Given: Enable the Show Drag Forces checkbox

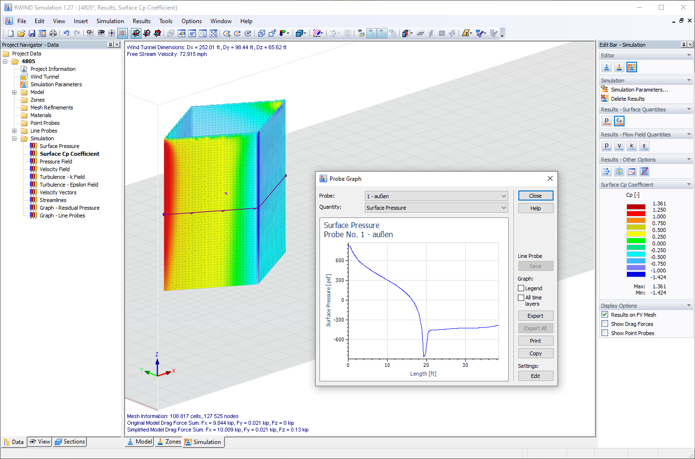Looking at the screenshot, I should (605, 324).
